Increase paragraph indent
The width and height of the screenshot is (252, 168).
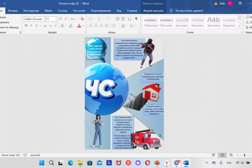coord(122,19)
